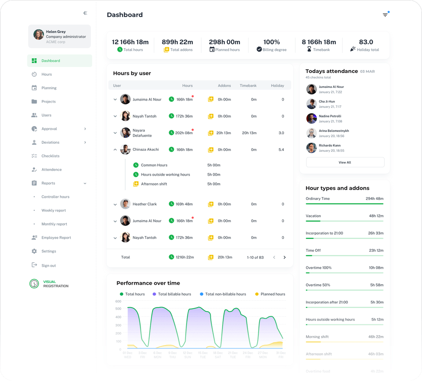This screenshot has width=422, height=381.
Task: Select the Dashboard icon in the sidebar
Action: (x=34, y=61)
